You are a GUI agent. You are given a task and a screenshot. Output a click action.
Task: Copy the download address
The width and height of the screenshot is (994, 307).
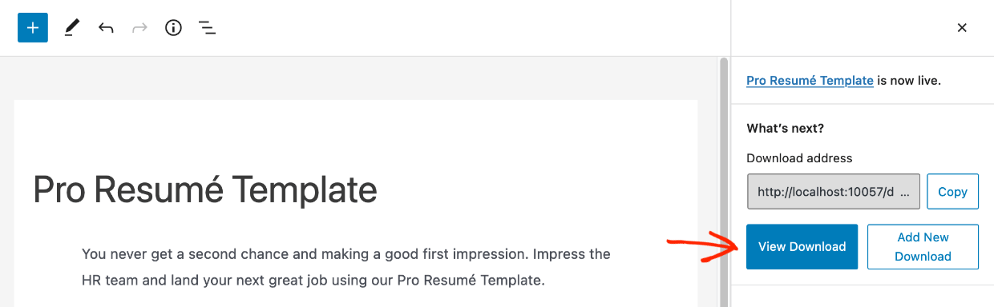pyautogui.click(x=952, y=192)
